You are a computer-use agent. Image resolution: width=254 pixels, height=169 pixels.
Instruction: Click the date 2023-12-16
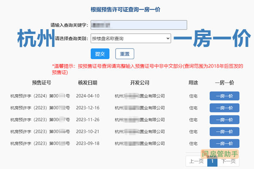coord(88,108)
